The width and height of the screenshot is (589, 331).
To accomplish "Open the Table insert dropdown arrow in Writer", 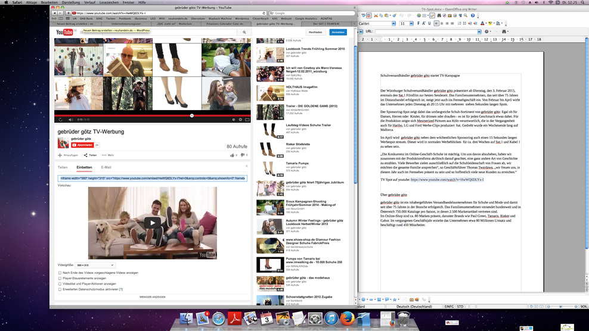I will click(x=428, y=15).
